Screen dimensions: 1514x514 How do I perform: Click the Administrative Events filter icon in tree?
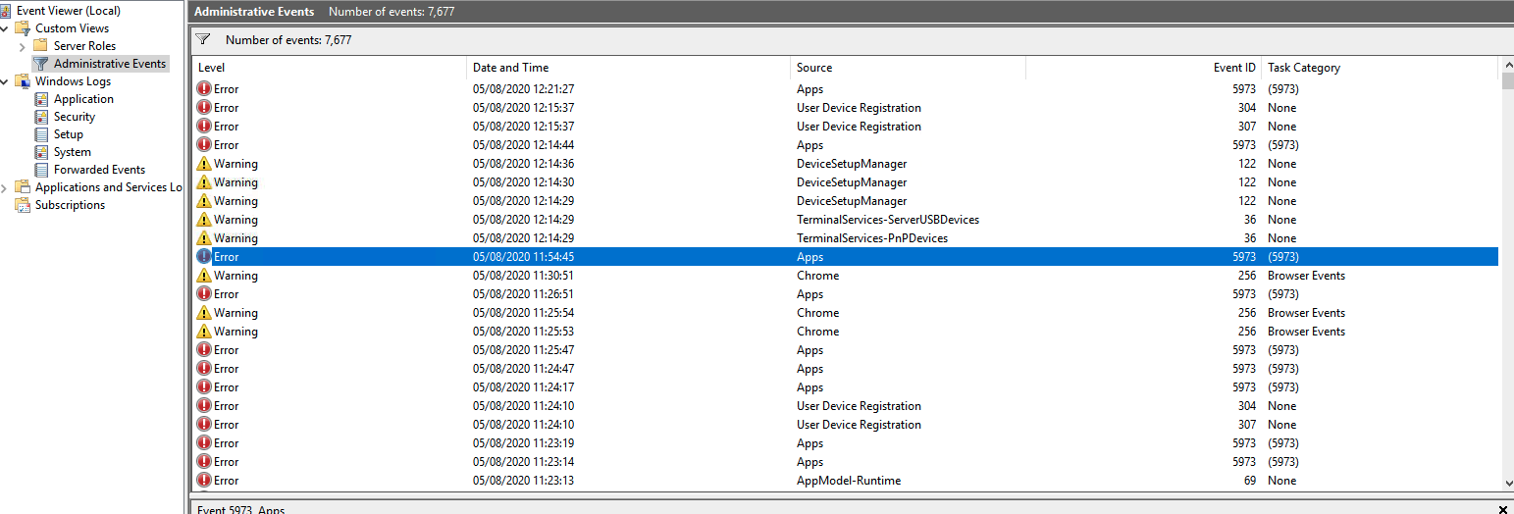pos(40,64)
